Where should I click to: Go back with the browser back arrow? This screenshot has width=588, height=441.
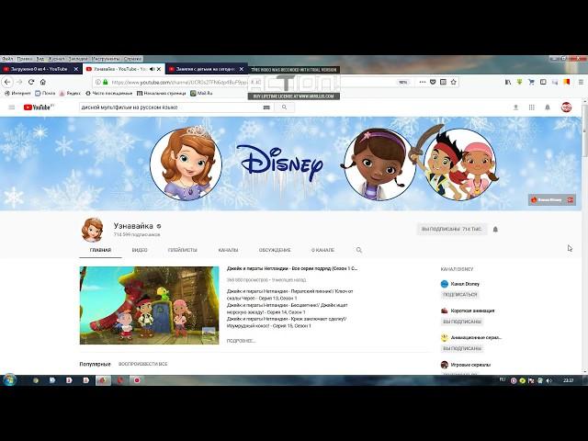pos(7,82)
